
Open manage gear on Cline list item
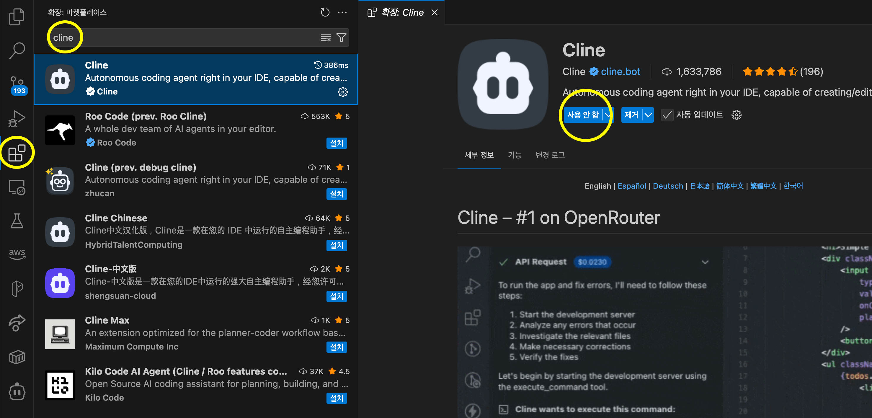tap(342, 92)
